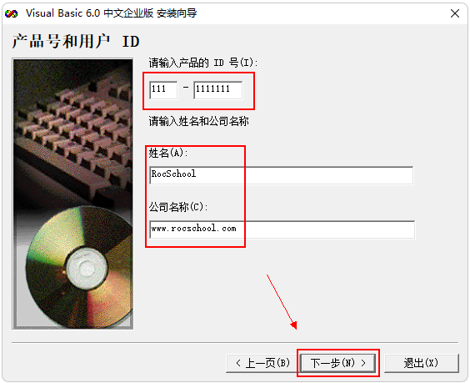Quit setup via the 退出(X) button
Image resolution: width=470 pixels, height=383 pixels.
click(421, 364)
